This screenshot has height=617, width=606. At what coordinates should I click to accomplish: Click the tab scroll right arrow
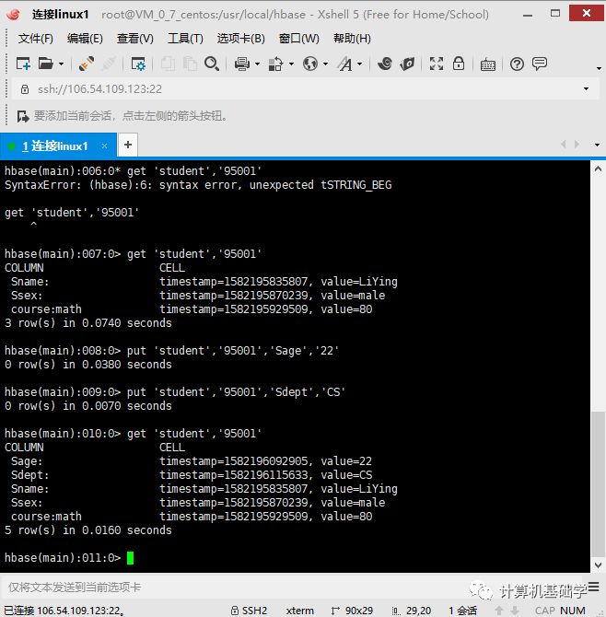pos(577,145)
